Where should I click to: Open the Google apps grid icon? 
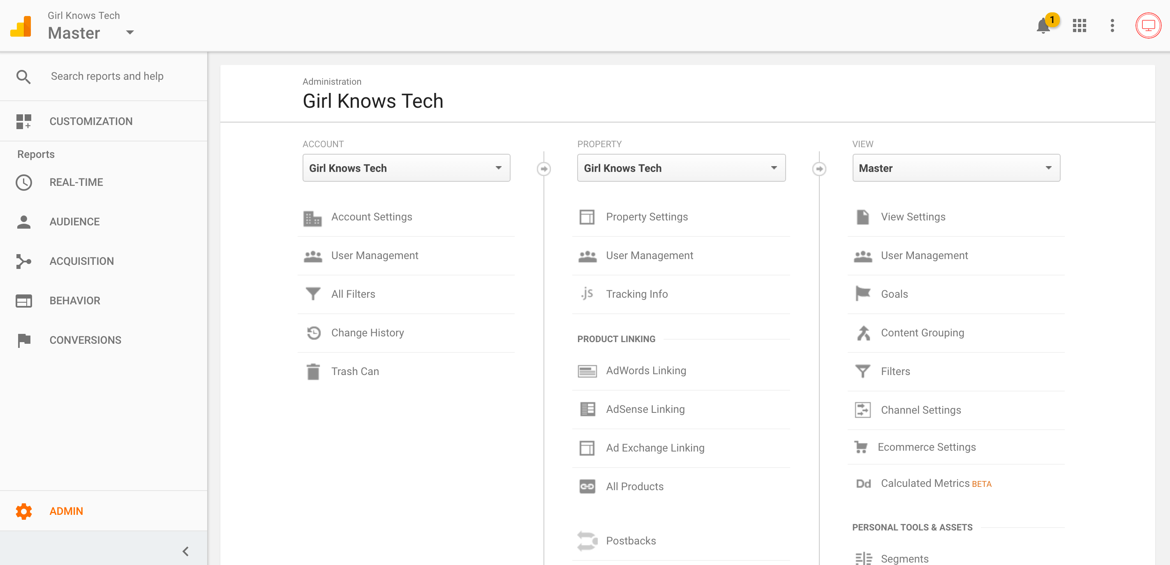click(1079, 25)
